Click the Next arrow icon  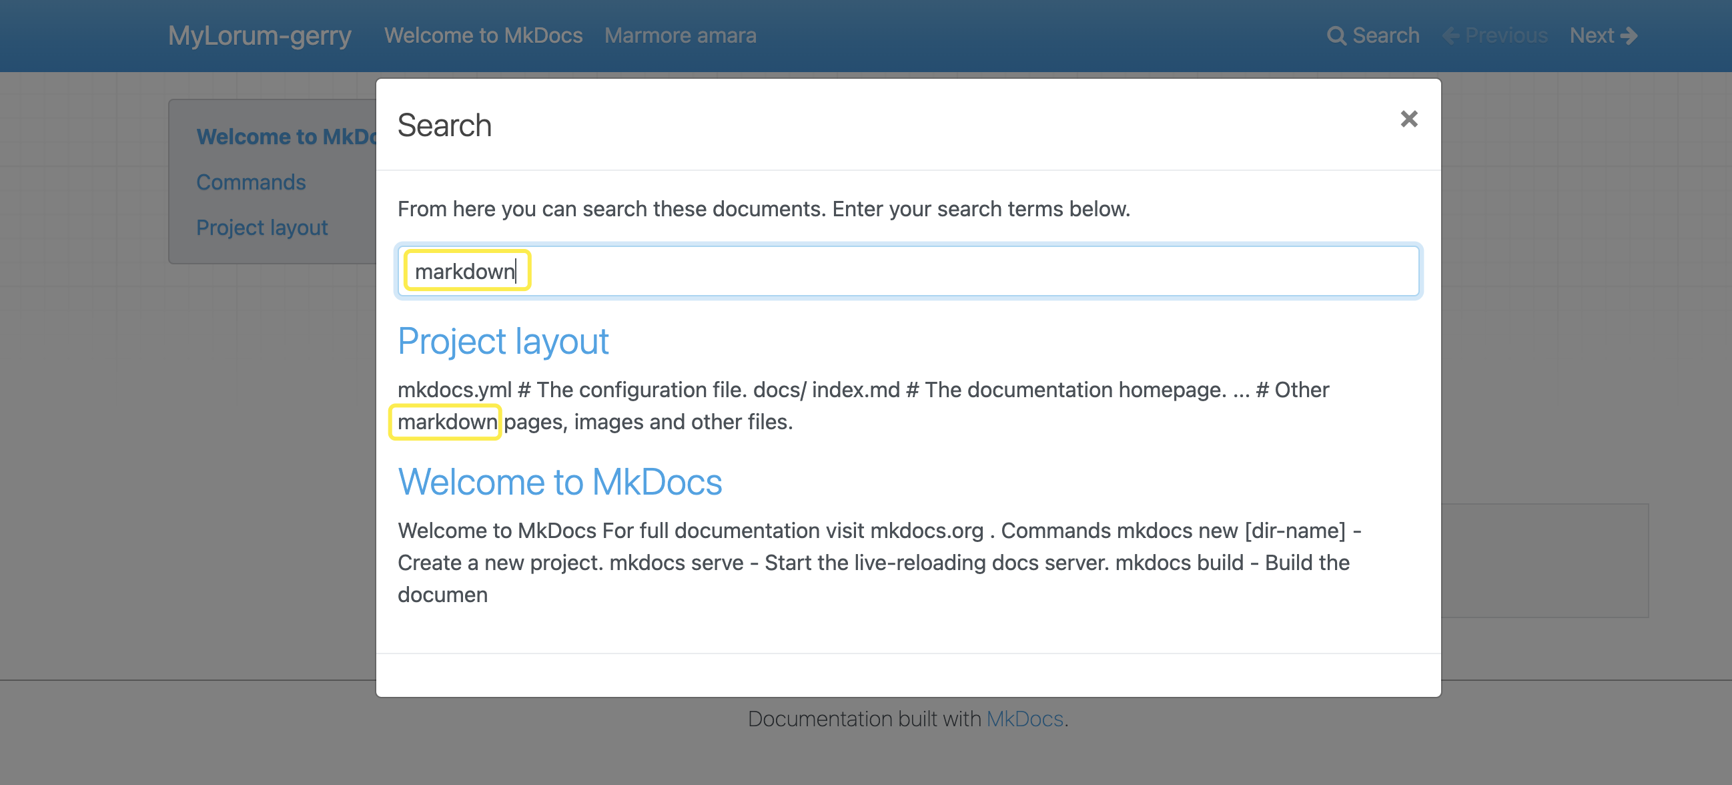click(1629, 35)
